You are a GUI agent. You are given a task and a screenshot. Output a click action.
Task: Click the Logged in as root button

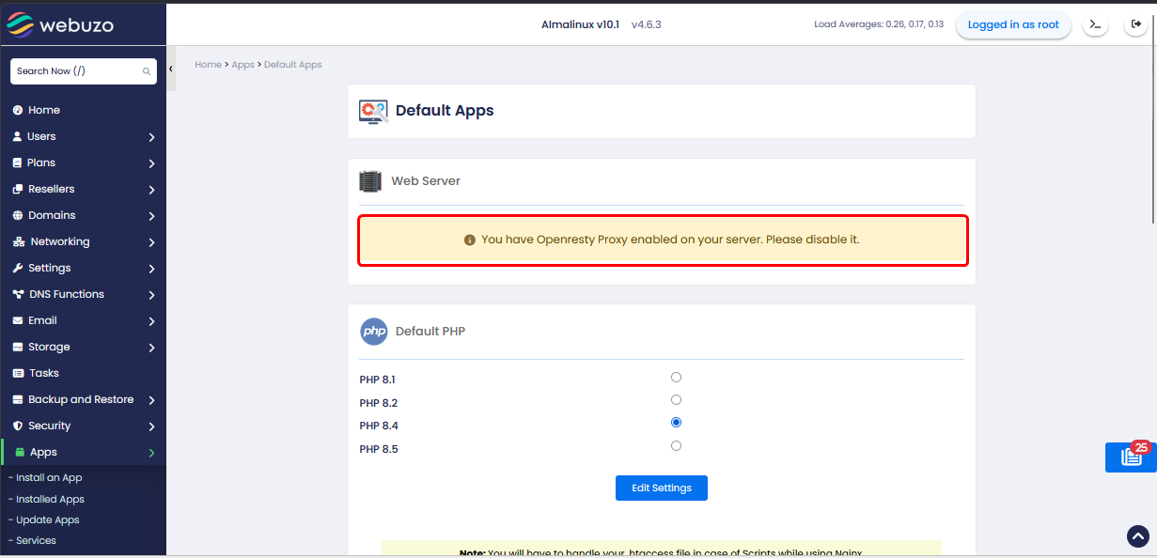[x=1012, y=25]
